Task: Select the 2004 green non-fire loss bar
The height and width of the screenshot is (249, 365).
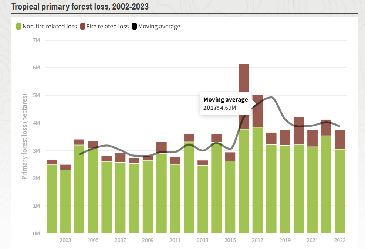Action: pyautogui.click(x=79, y=188)
